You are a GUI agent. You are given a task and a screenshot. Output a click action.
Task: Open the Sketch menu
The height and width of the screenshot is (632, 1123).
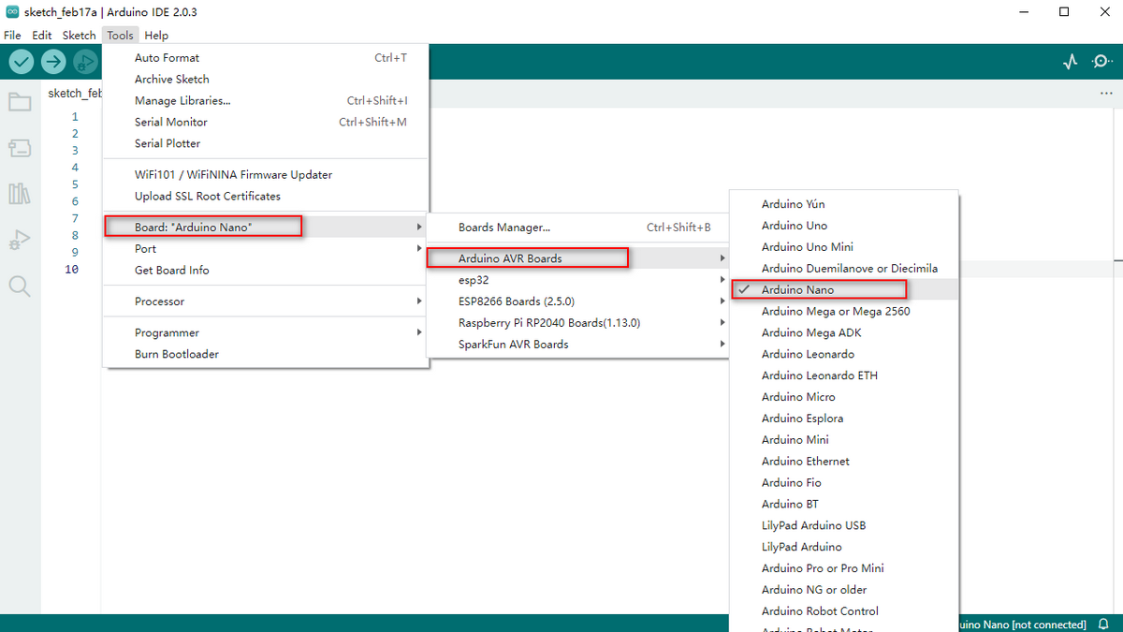pos(79,36)
